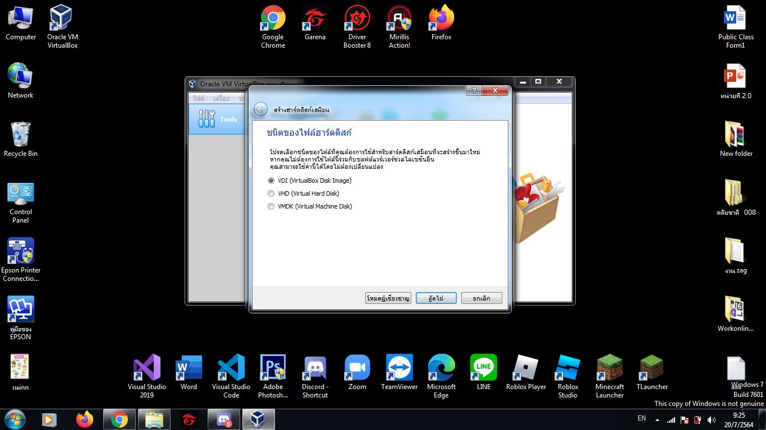This screenshot has height=430, width=766.
Task: Open Roblox Player shortcut
Action: (526, 373)
